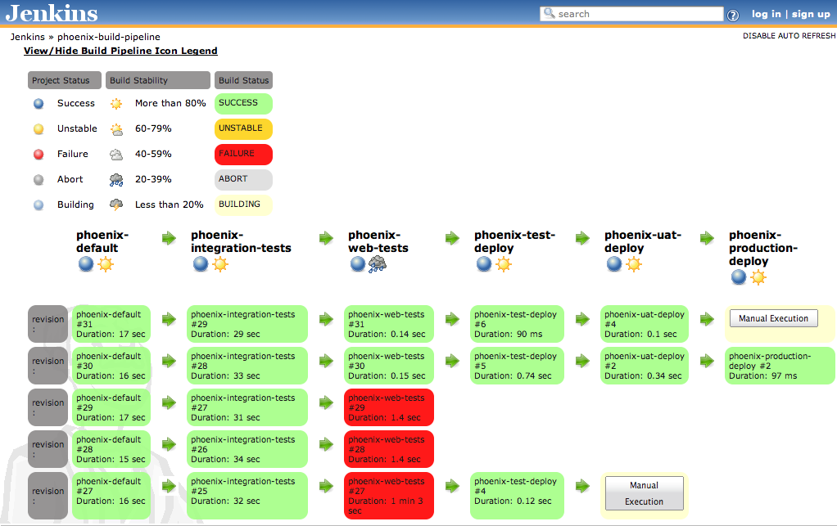
Task: Click the BUILDING legend swatch
Action: click(243, 205)
